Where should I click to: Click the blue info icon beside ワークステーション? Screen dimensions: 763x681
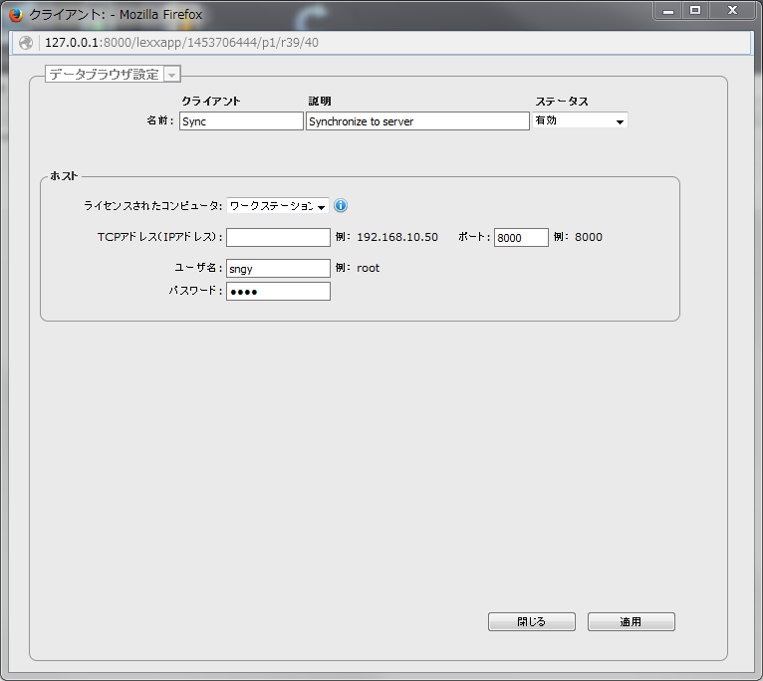click(x=341, y=206)
